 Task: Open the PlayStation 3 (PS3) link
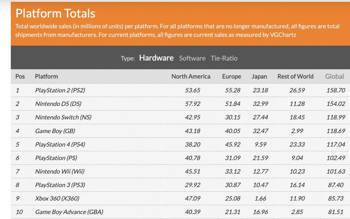pyautogui.click(x=60, y=185)
